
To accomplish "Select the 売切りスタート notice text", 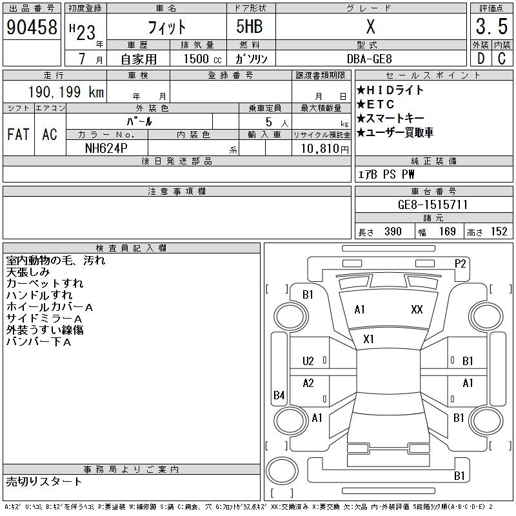I will click(44, 482).
